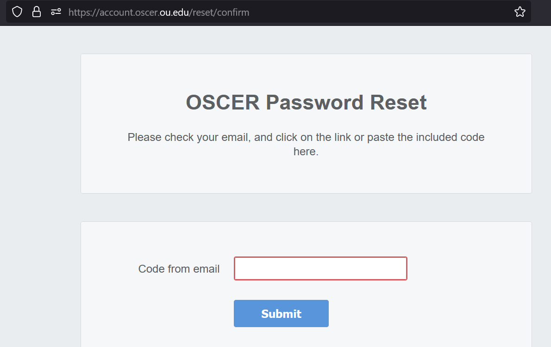Click the email instruction text paragraph

(x=306, y=144)
